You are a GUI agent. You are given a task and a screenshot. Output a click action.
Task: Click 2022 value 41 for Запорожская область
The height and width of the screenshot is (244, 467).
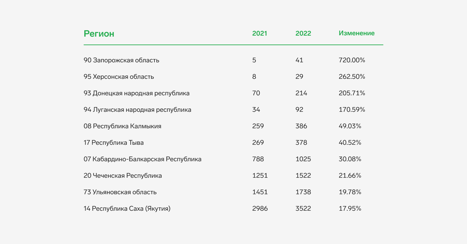(x=299, y=60)
